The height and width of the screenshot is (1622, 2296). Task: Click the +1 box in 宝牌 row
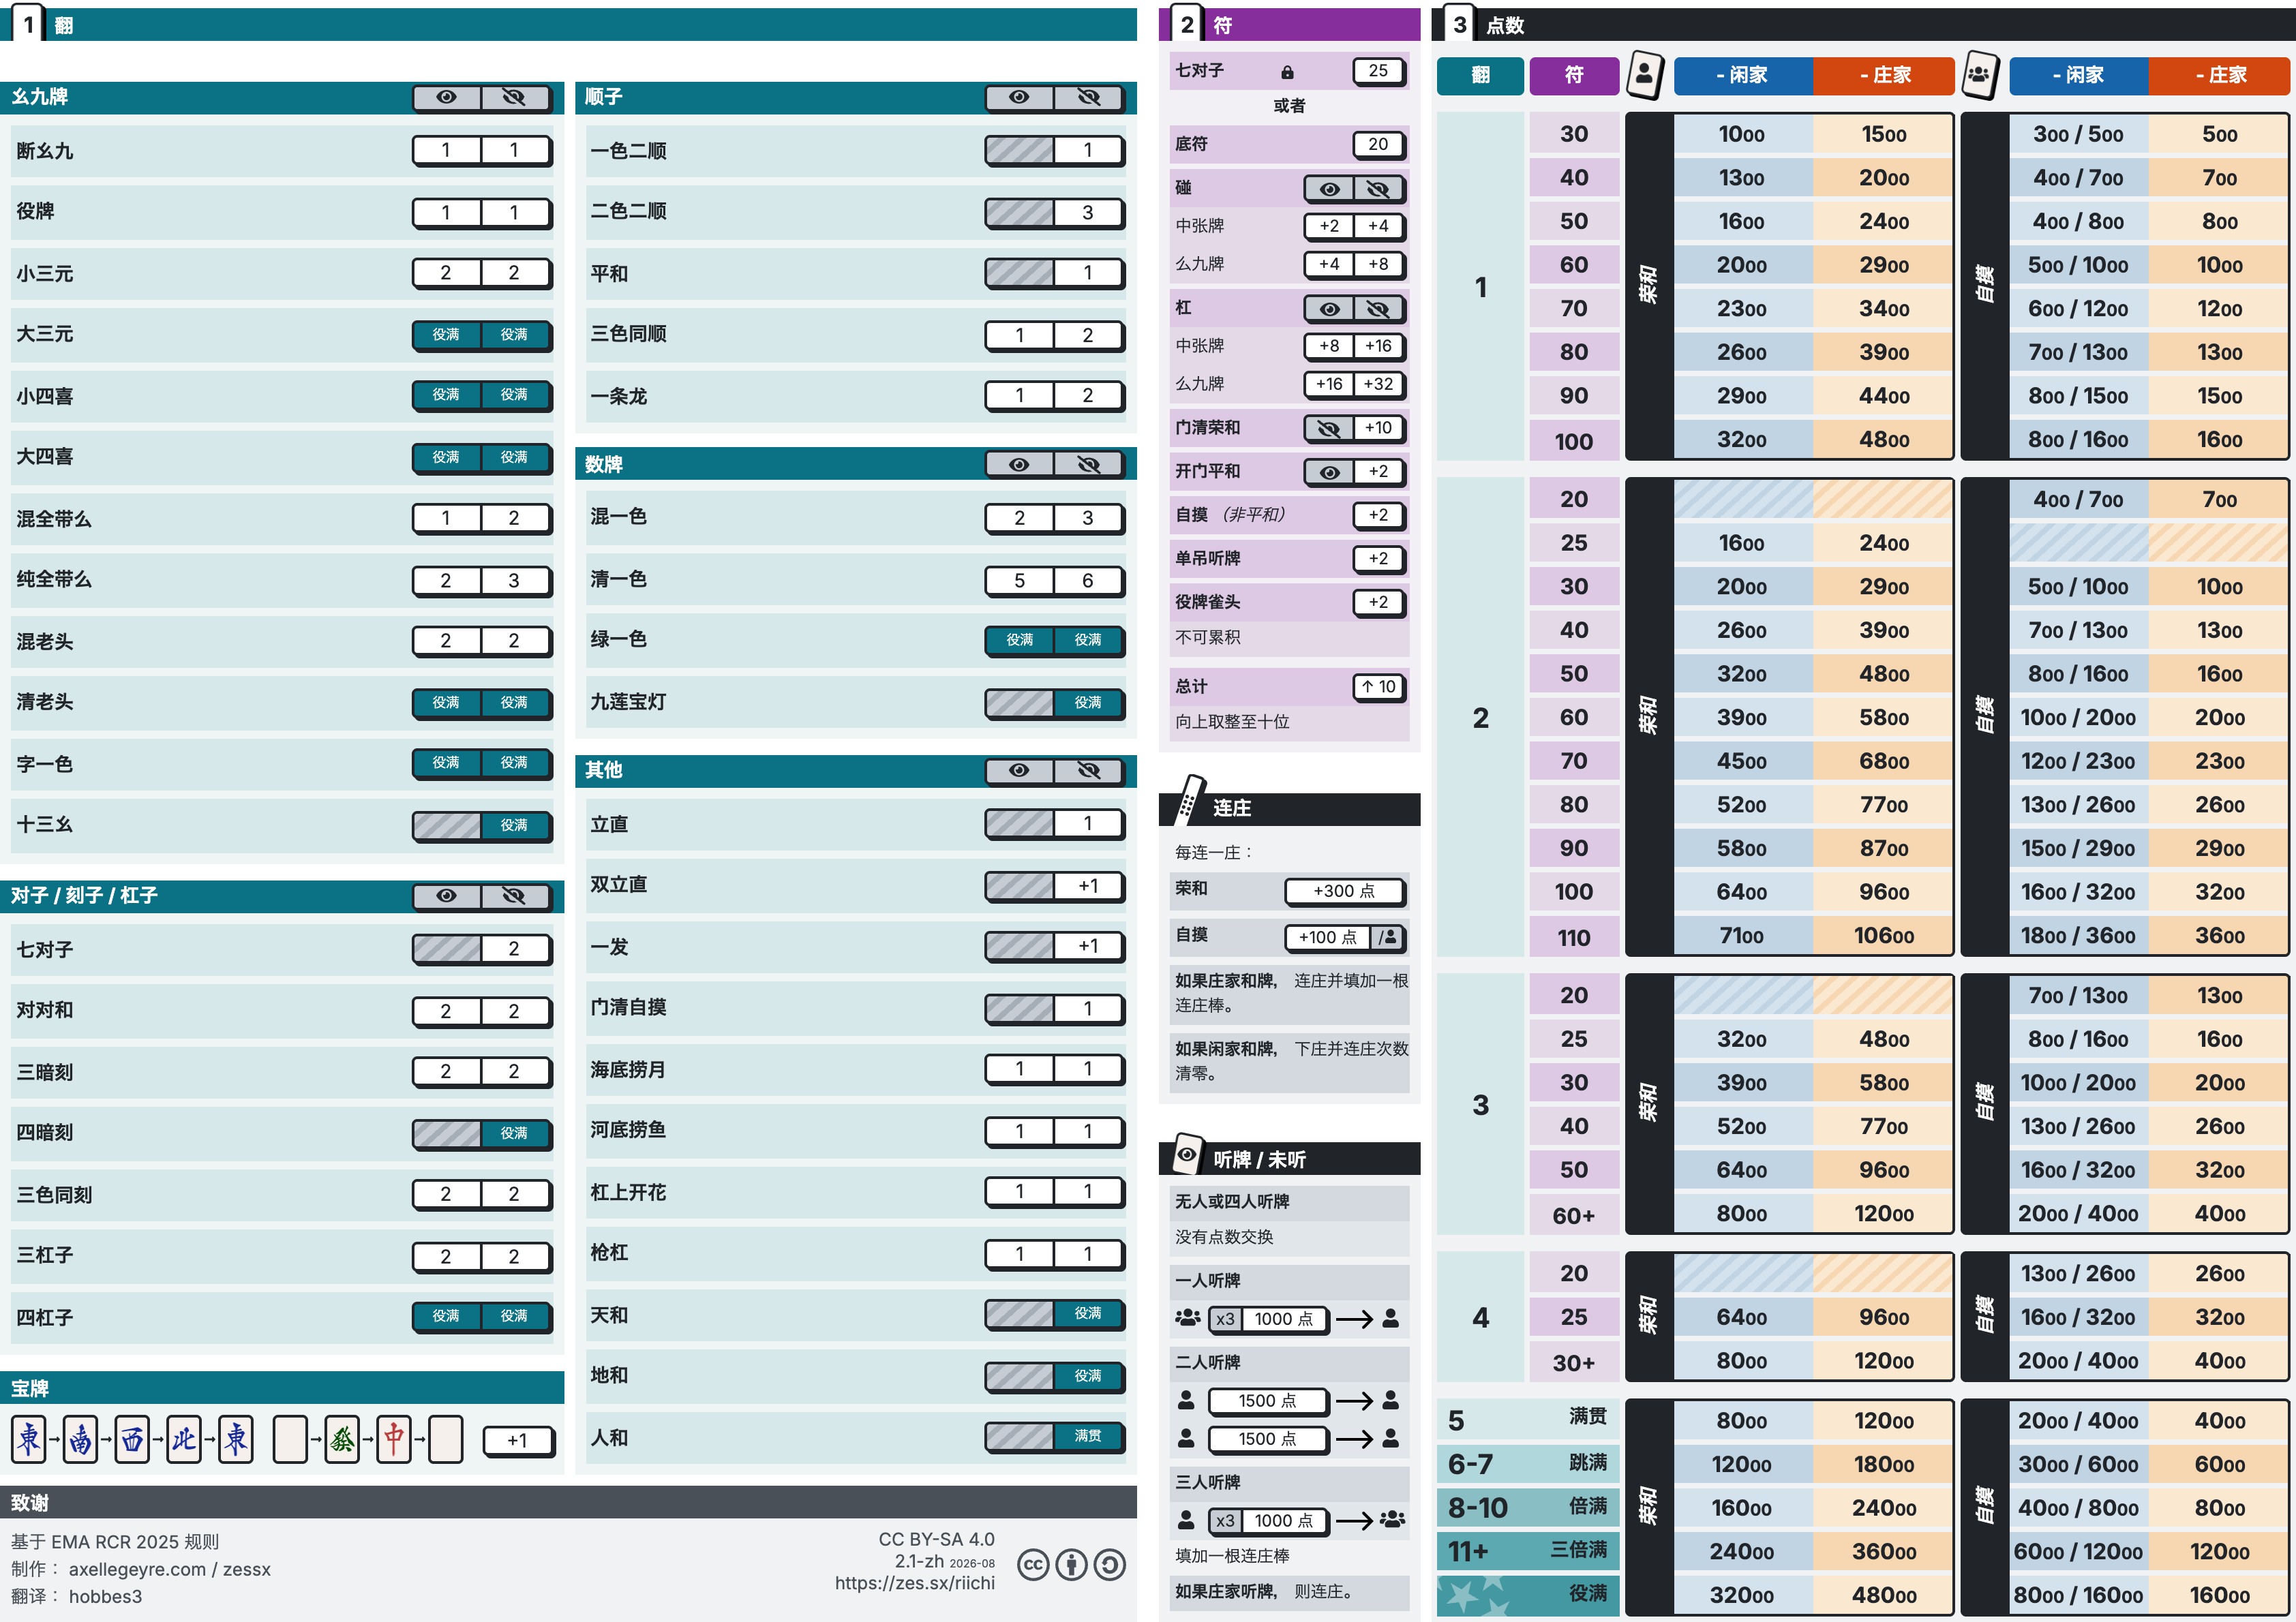pos(517,1440)
